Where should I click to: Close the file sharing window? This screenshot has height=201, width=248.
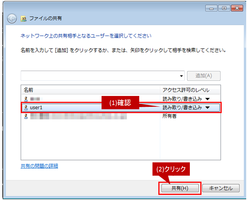tap(237, 8)
